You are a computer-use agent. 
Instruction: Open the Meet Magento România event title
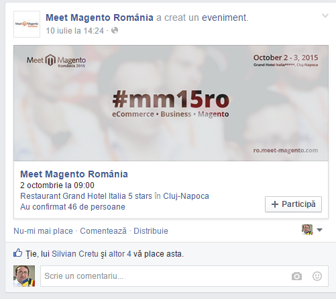tap(74, 174)
